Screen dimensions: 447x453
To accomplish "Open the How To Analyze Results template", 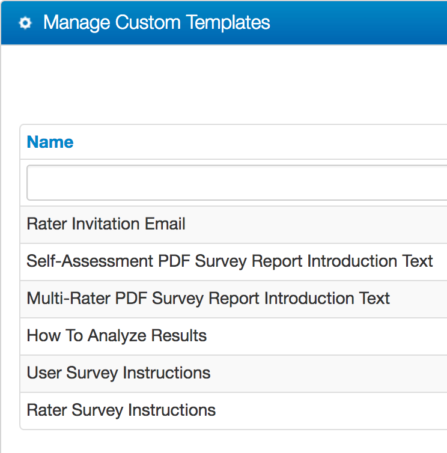I will coord(117,336).
